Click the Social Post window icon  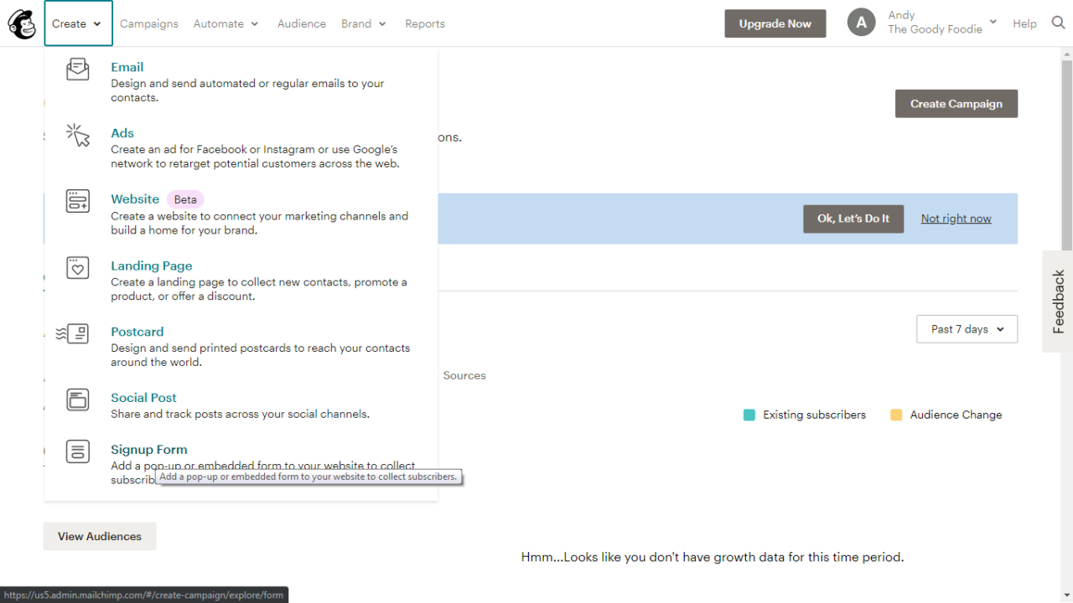pyautogui.click(x=78, y=399)
